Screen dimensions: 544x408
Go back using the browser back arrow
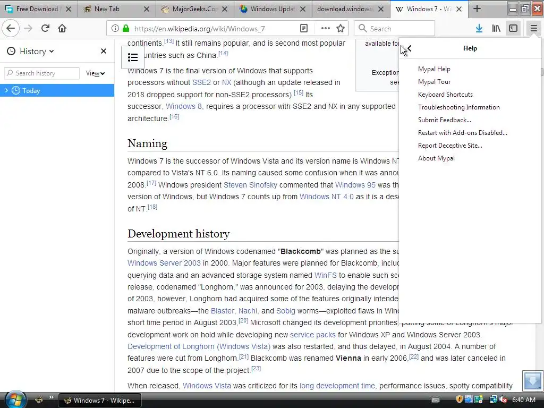tap(11, 28)
